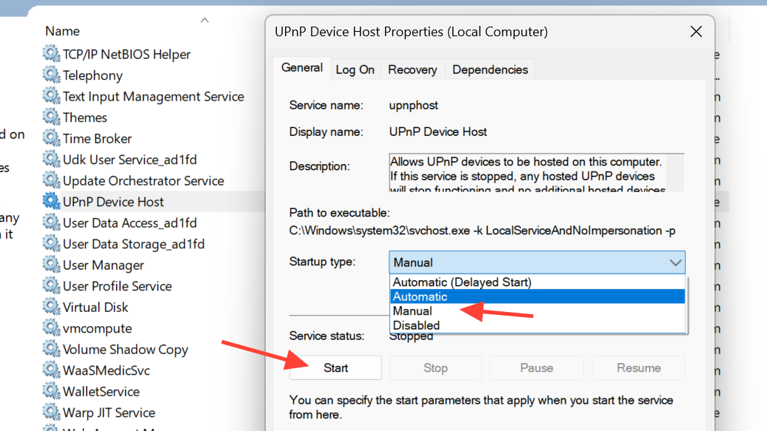Screen dimensions: 767x431
Task: Close the UPnP Device Host Properties dialog
Action: (696, 32)
